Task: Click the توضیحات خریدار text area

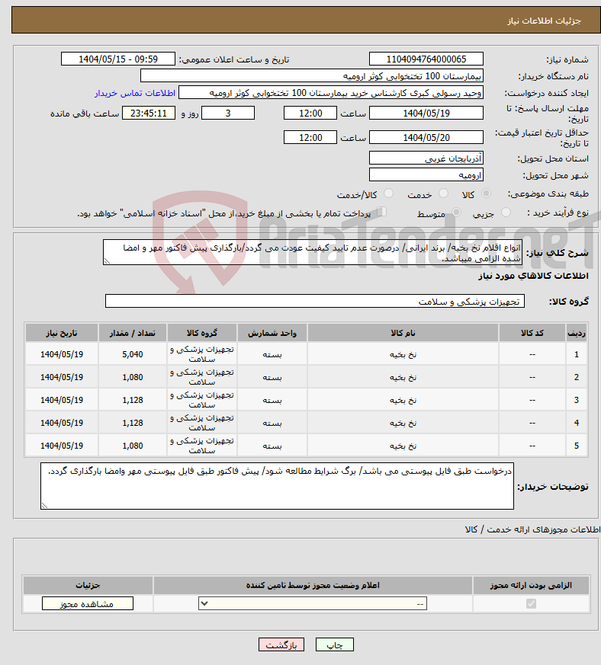Action: click(x=277, y=486)
